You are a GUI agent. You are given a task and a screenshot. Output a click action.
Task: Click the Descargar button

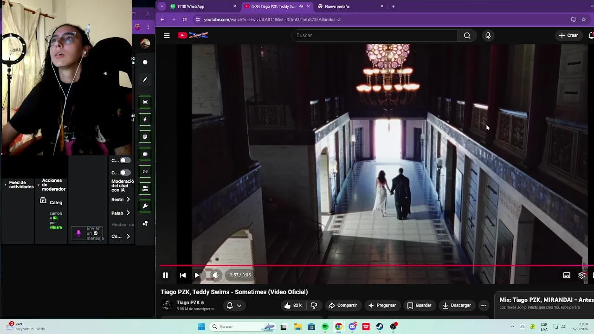coord(457,305)
